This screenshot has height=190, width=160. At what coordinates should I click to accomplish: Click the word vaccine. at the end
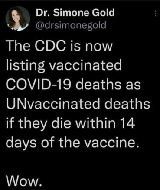pos(112,142)
